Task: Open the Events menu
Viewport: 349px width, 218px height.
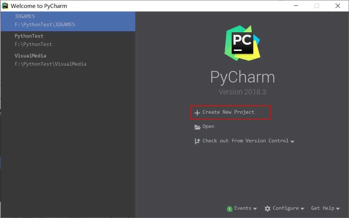Action: [x=243, y=208]
